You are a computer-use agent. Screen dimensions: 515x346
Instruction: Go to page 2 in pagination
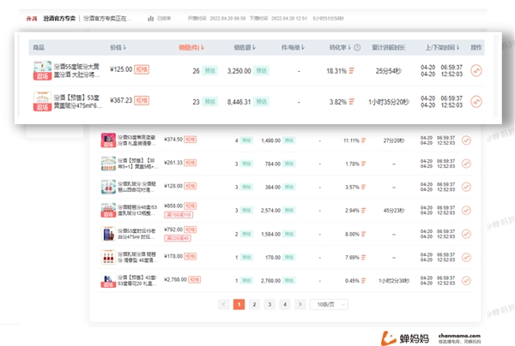point(254,304)
